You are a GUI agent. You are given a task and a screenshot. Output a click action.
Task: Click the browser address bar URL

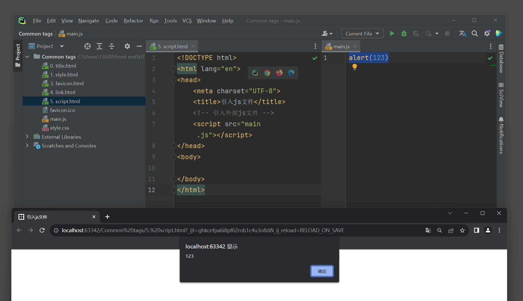(x=203, y=231)
